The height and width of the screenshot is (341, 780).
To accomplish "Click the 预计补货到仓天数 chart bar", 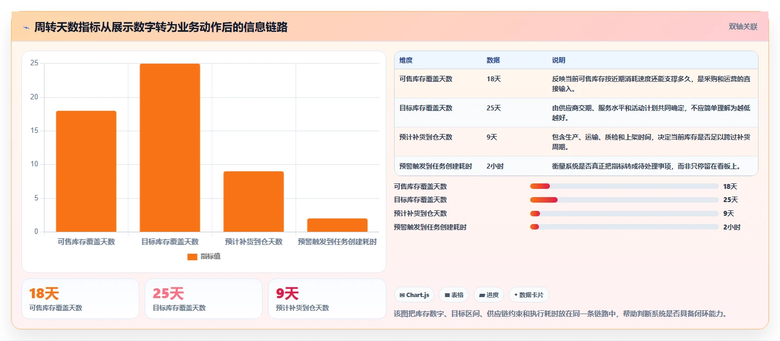I will [x=254, y=202].
